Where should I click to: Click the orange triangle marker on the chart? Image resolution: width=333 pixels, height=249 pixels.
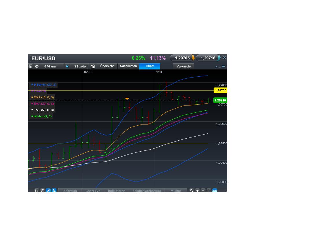[x=127, y=99]
